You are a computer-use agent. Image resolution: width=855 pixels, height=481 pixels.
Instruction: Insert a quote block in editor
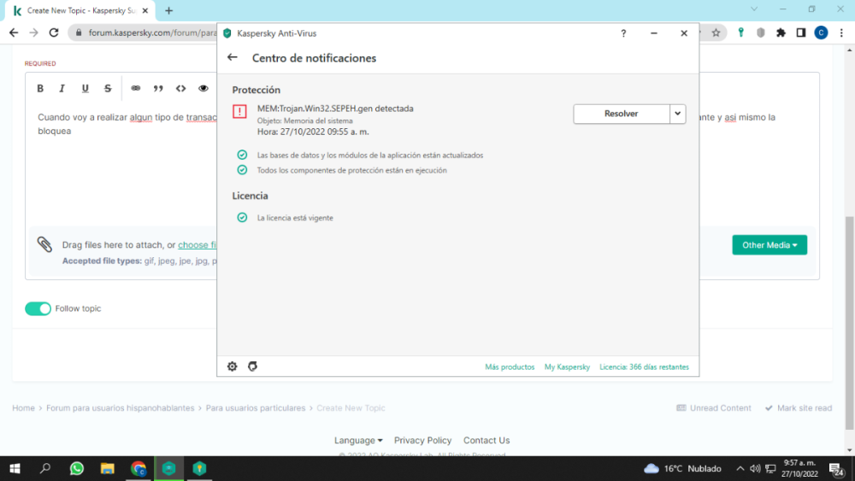158,88
